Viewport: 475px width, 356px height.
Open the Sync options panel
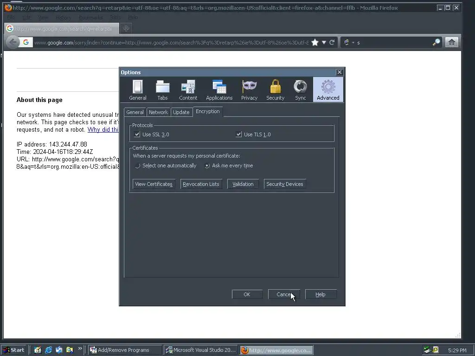[300, 90]
